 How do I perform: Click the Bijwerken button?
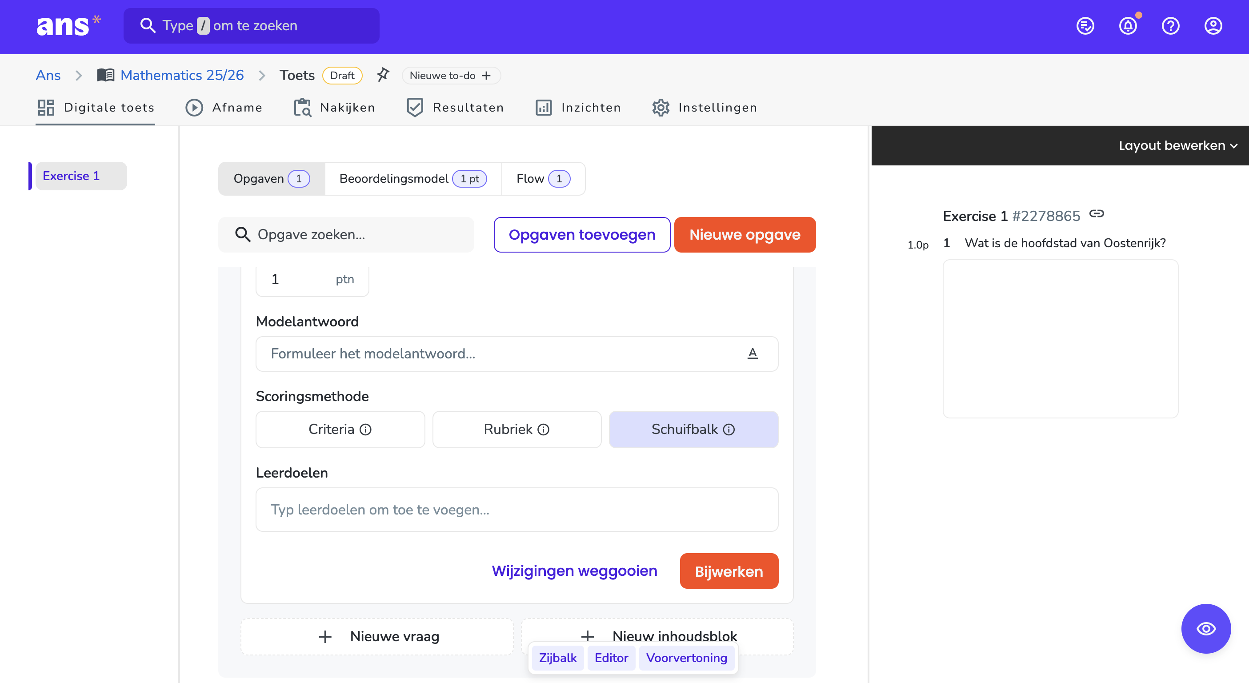(729, 571)
